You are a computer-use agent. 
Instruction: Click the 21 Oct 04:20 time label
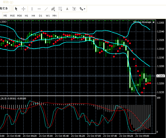point(30,136)
